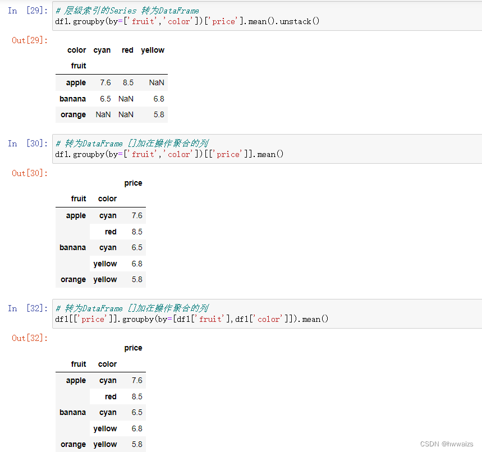Select the In [29] prompt label
482x452 pixels.
[x=28, y=11]
